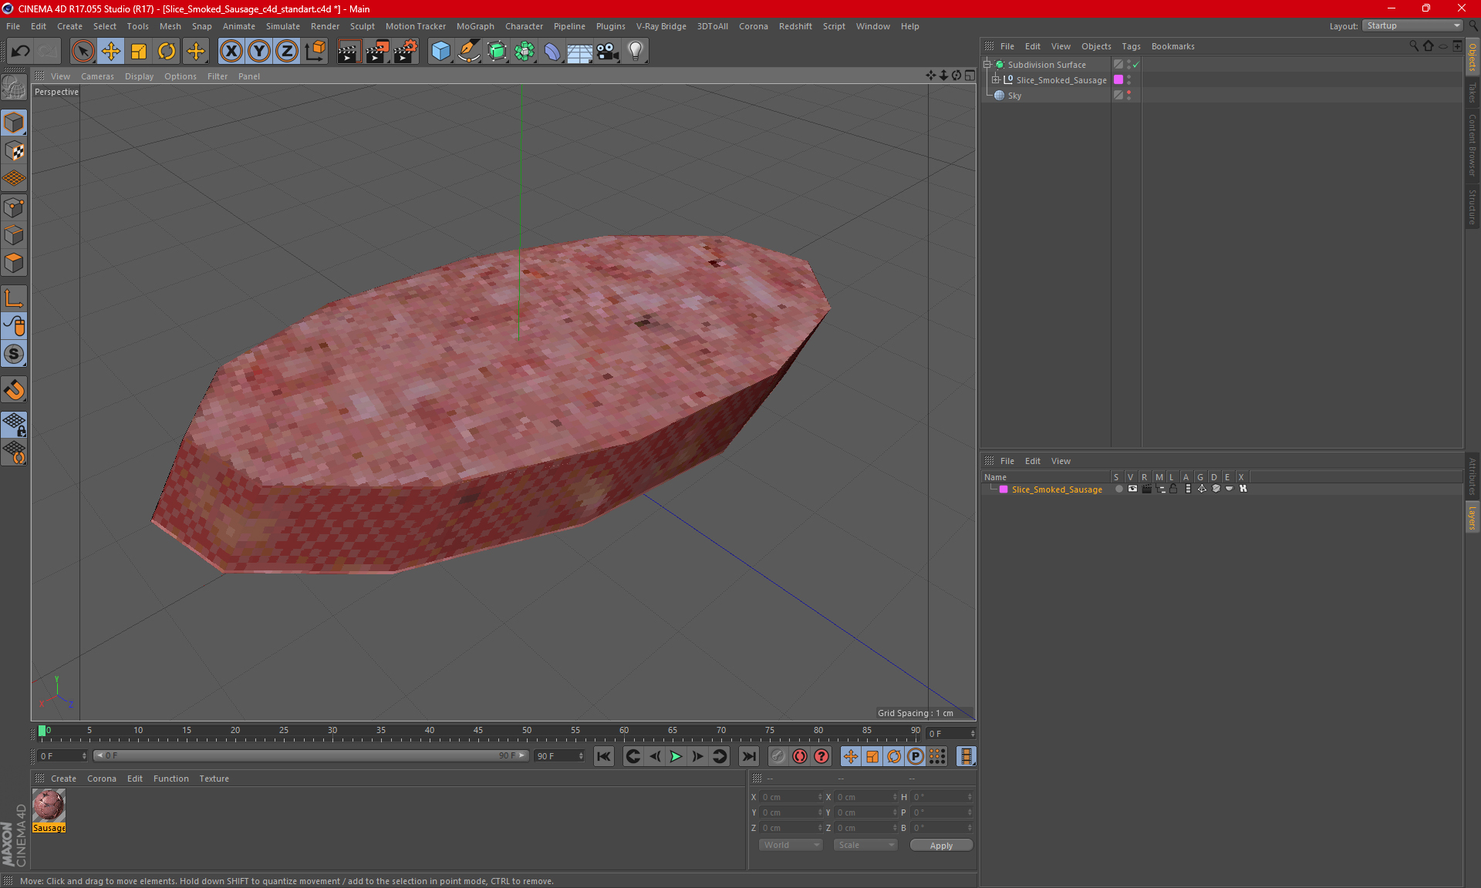Toggle Autokeying button

800,756
